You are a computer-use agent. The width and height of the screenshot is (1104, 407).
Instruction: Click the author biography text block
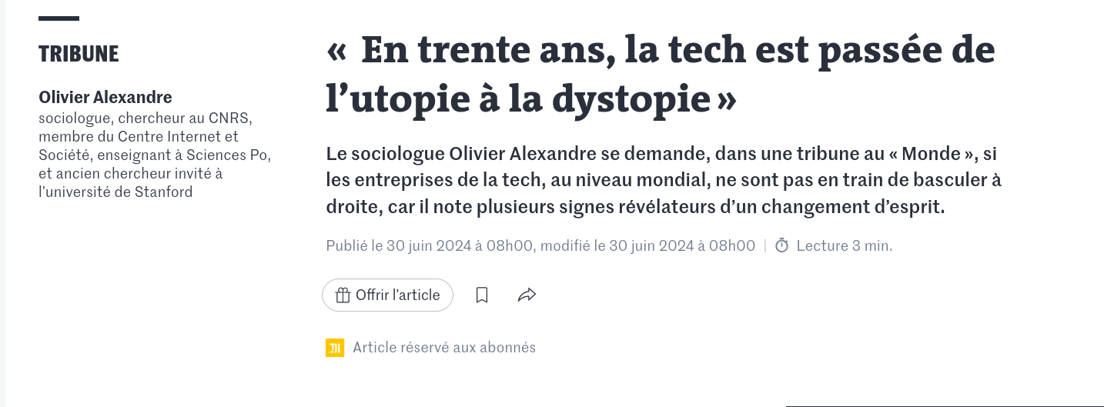[155, 155]
